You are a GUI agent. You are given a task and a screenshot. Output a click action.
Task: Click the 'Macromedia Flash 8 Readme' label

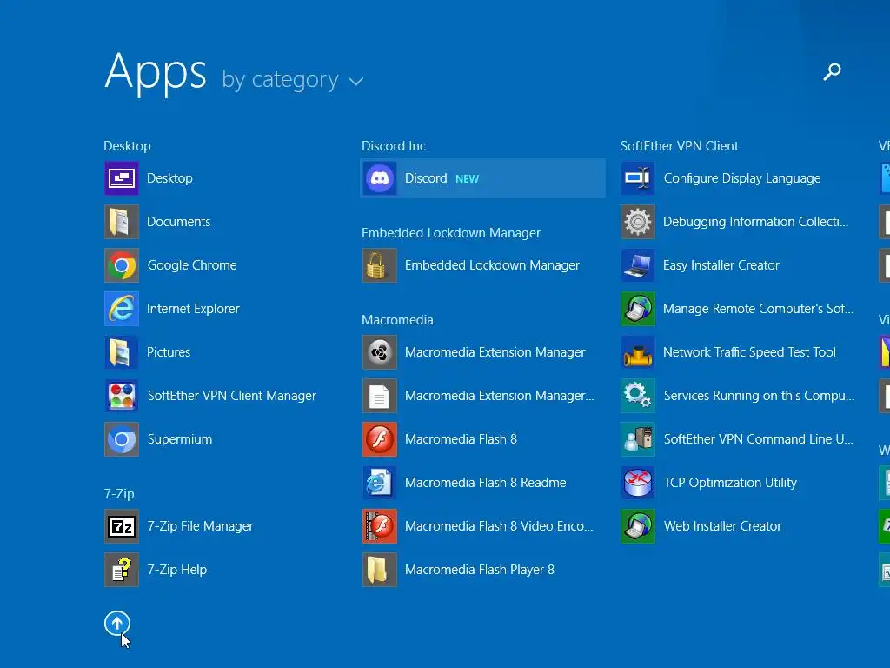[485, 483]
